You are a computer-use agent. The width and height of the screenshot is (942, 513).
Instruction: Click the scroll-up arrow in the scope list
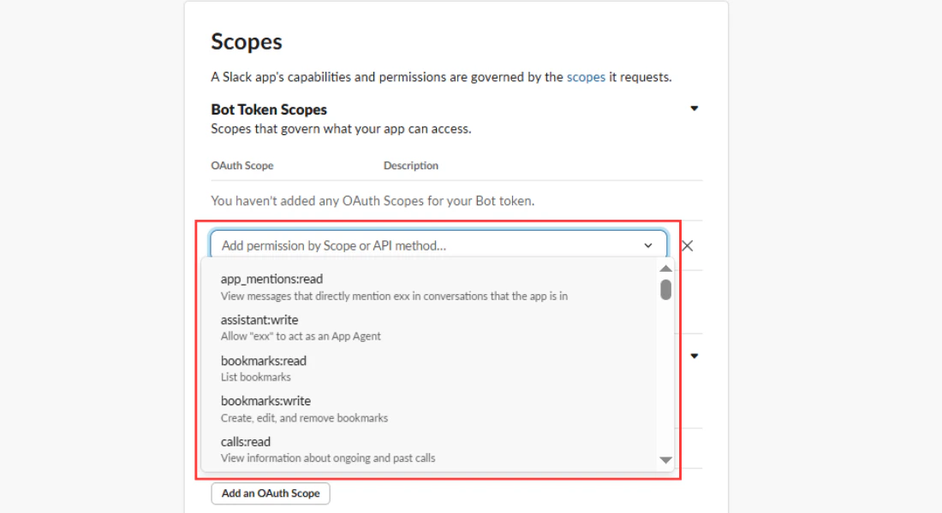(665, 268)
